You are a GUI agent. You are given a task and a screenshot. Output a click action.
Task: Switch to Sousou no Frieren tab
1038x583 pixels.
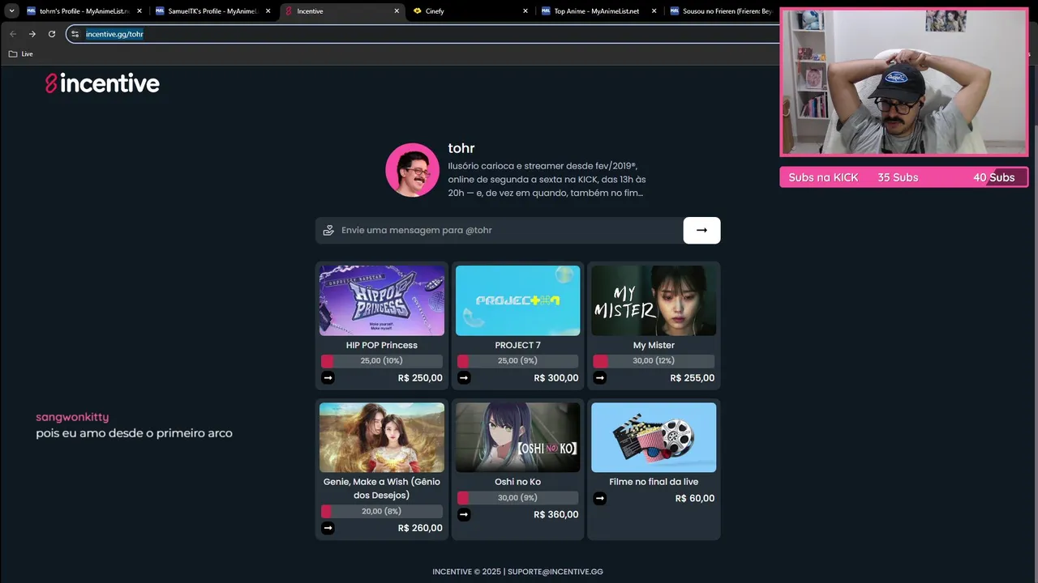pos(722,11)
